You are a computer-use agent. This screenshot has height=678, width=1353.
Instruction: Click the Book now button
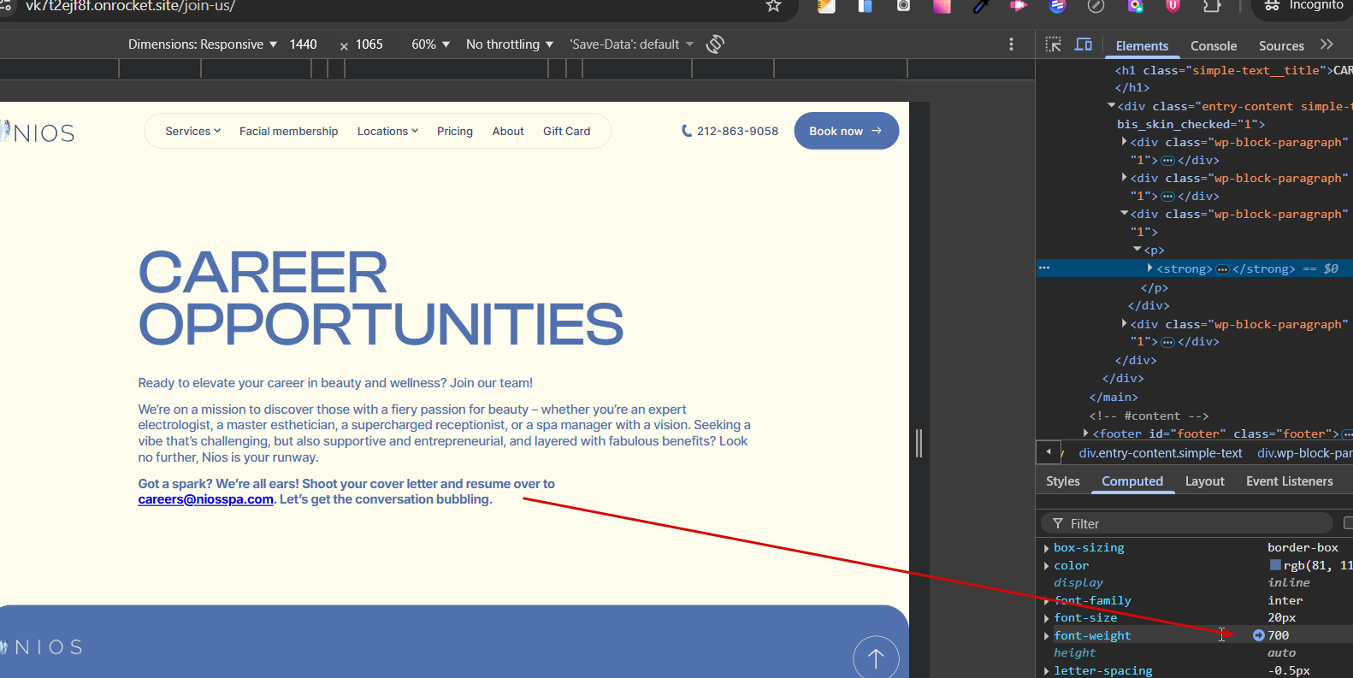(847, 131)
